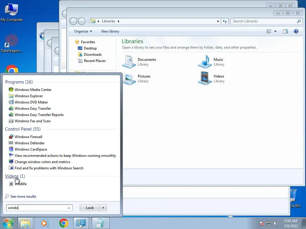The image size is (306, 229).
Task: Click the Favorites star heading
Action: click(85, 42)
